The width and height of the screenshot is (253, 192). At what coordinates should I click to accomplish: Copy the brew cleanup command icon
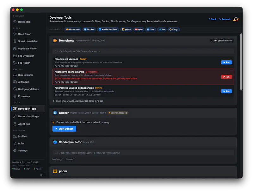[56, 51]
